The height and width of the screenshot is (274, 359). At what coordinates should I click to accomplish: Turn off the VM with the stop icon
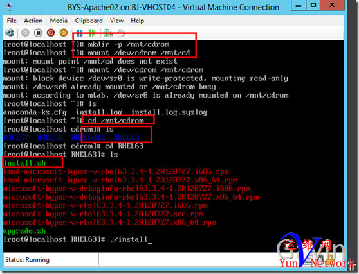tap(38, 33)
